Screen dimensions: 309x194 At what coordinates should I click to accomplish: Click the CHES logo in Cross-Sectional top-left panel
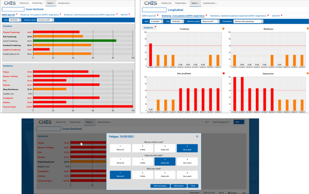coord(9,3)
